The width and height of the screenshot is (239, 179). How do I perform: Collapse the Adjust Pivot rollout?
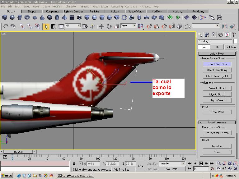(x=217, y=54)
